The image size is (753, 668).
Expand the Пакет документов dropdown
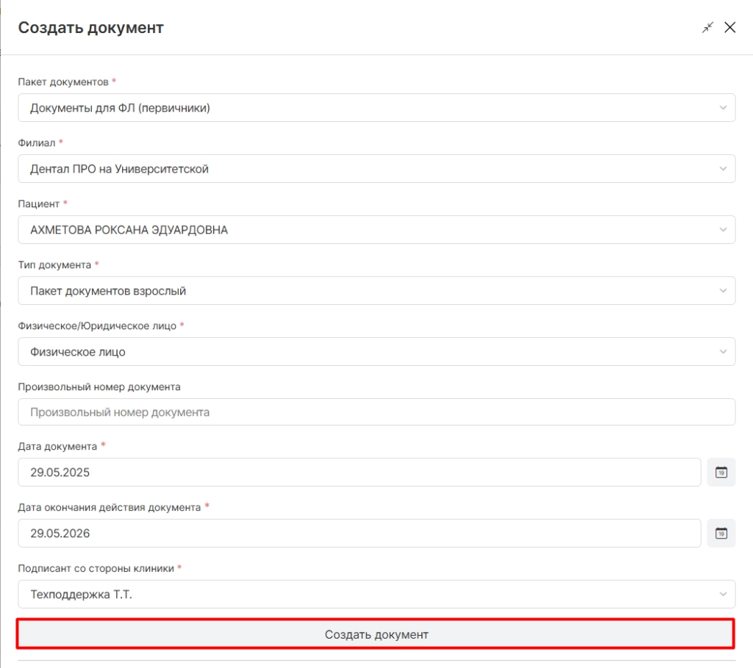(x=376, y=107)
